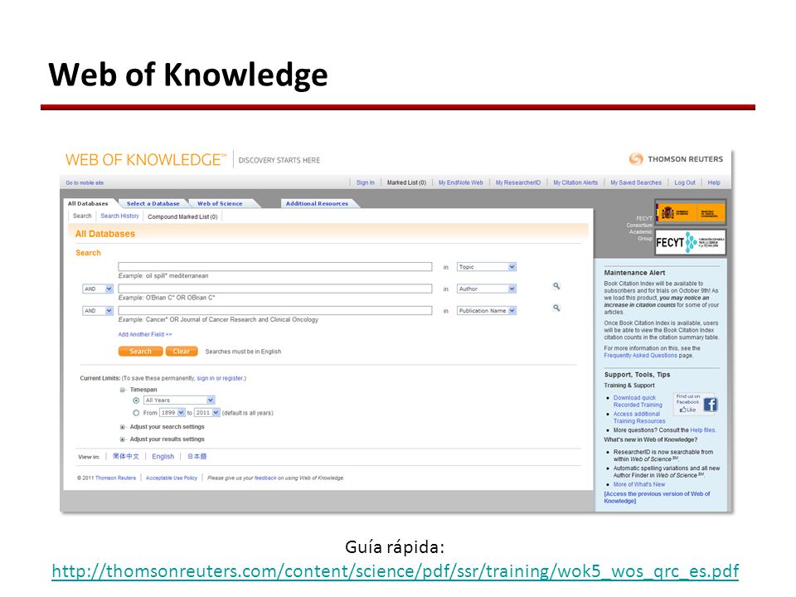This screenshot has height=597, width=796.
Task: Click the Sign In link
Action: pyautogui.click(x=366, y=182)
